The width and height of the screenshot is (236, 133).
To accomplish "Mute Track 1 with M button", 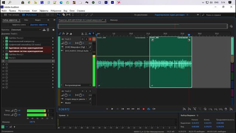I will click(x=83, y=39).
